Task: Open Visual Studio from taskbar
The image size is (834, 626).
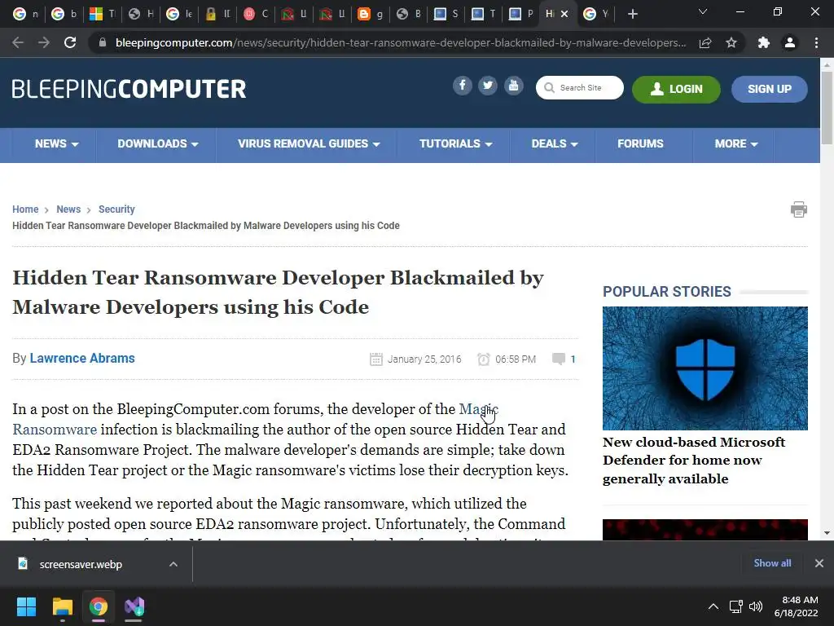Action: (134, 606)
